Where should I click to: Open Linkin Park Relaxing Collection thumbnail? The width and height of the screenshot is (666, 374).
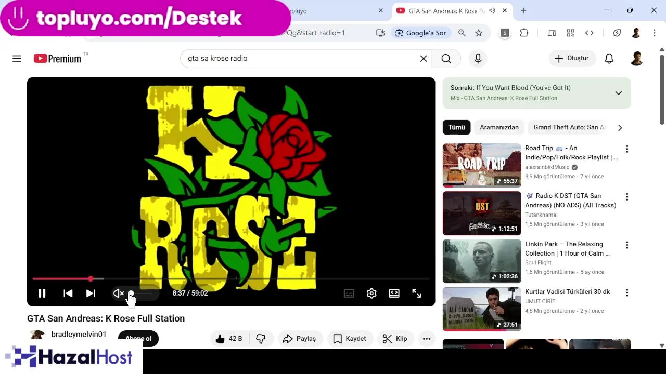[482, 261]
